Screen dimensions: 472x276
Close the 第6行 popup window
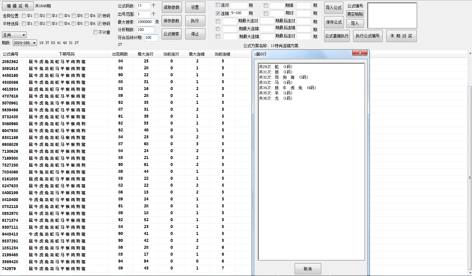[359, 53]
